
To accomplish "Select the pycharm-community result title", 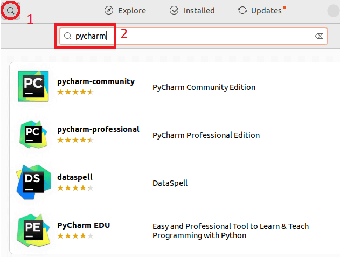I will (96, 81).
